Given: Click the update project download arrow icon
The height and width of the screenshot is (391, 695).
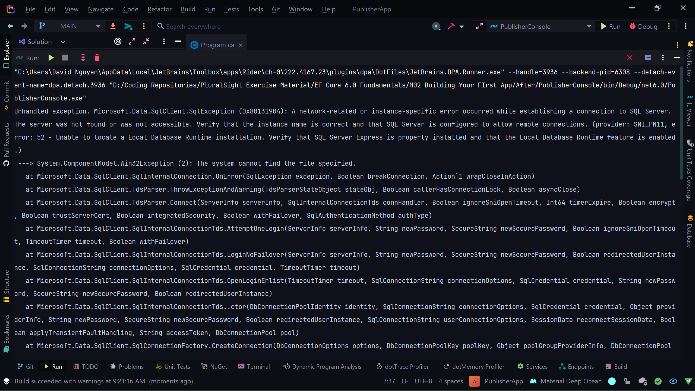Looking at the screenshot, I should tap(113, 26).
